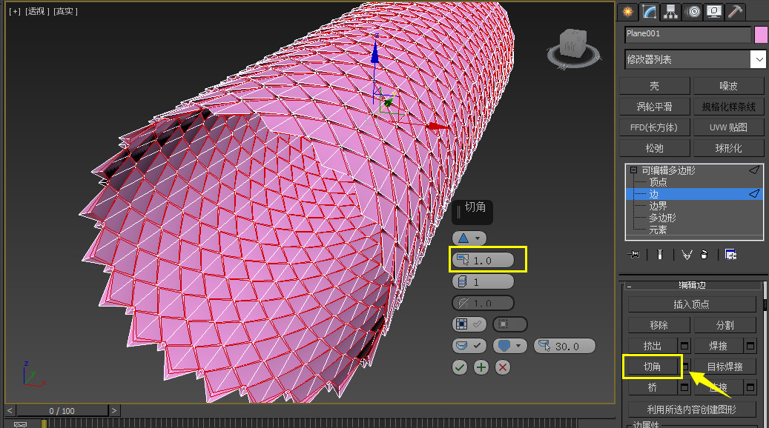Viewport: 769px width, 428px height.
Task: Click the pink object color swatch
Action: [x=761, y=35]
